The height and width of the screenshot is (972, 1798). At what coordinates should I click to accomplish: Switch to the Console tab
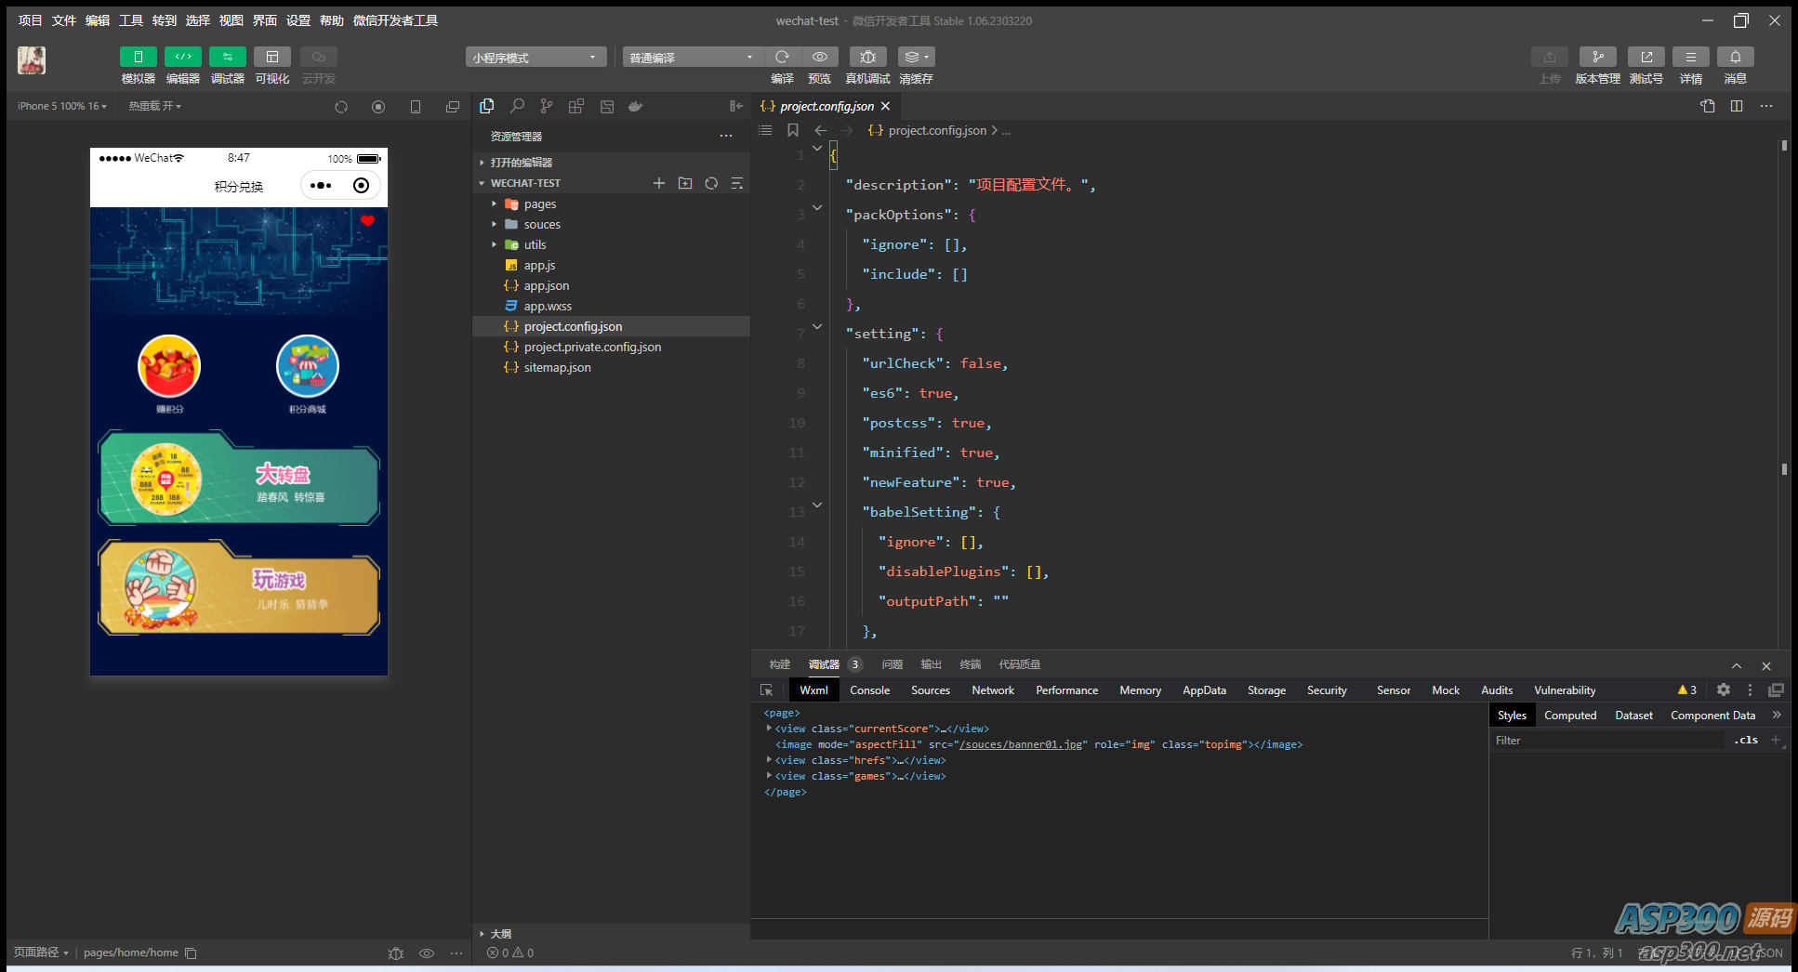pos(869,690)
